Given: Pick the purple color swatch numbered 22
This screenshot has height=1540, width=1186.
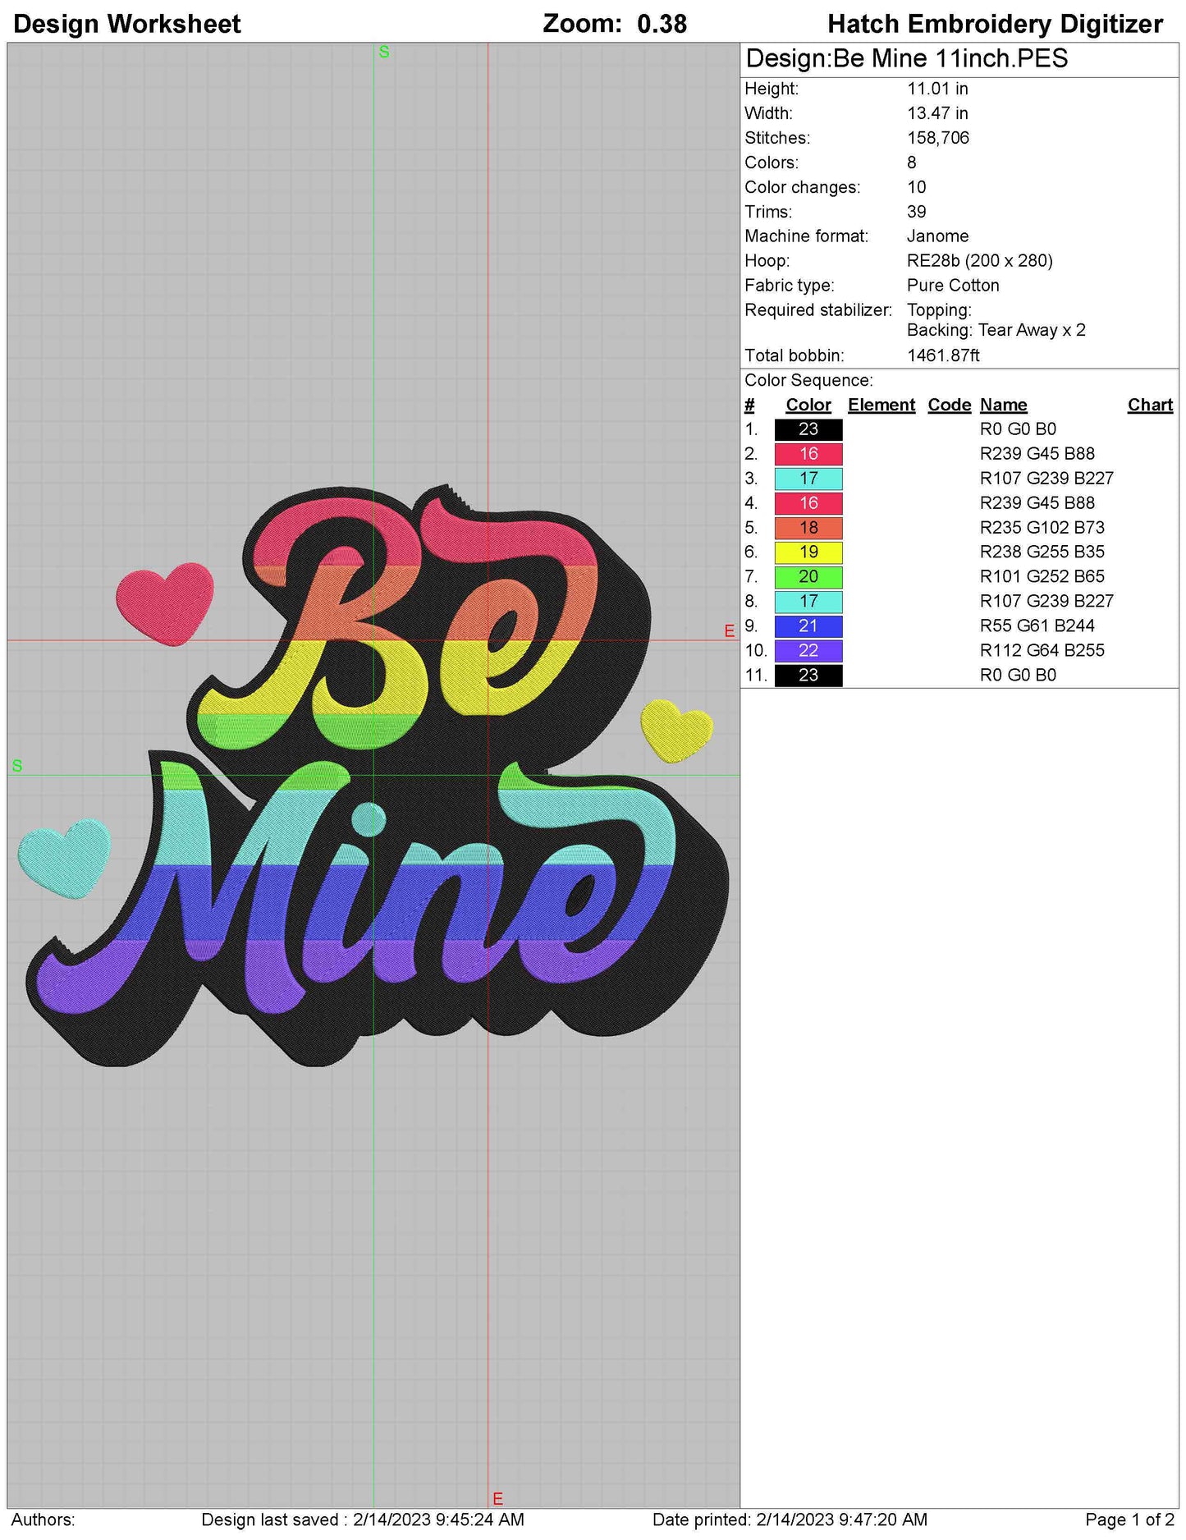Looking at the screenshot, I should (808, 651).
